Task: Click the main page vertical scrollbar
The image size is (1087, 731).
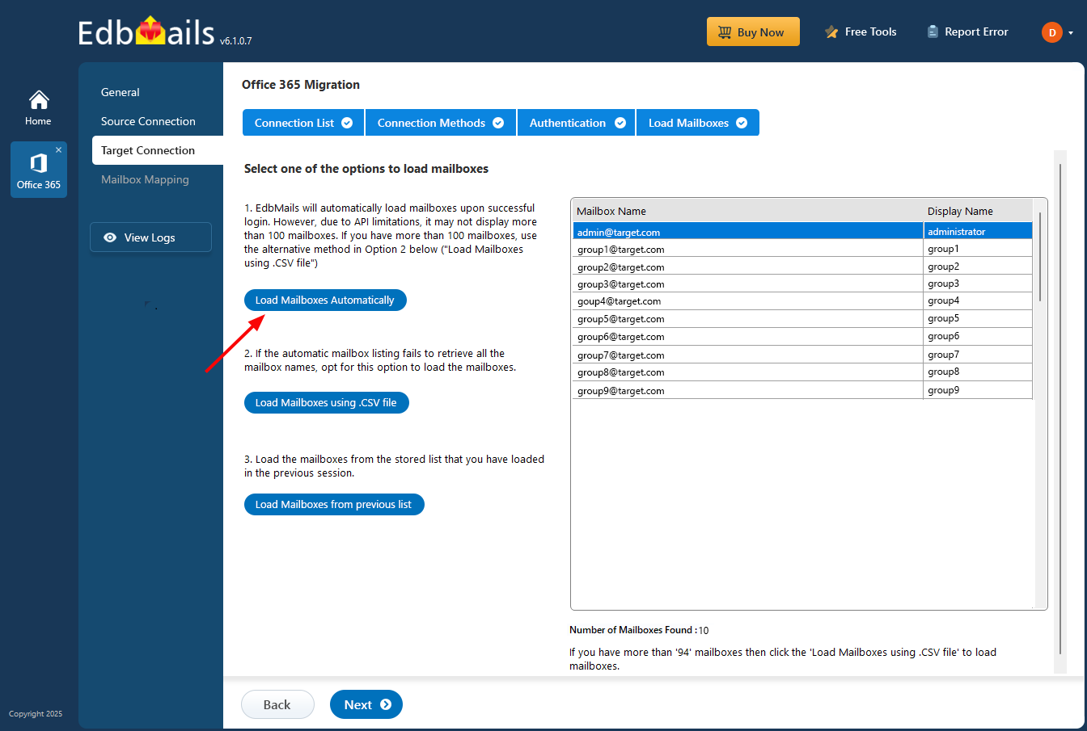Action: pyautogui.click(x=1060, y=408)
